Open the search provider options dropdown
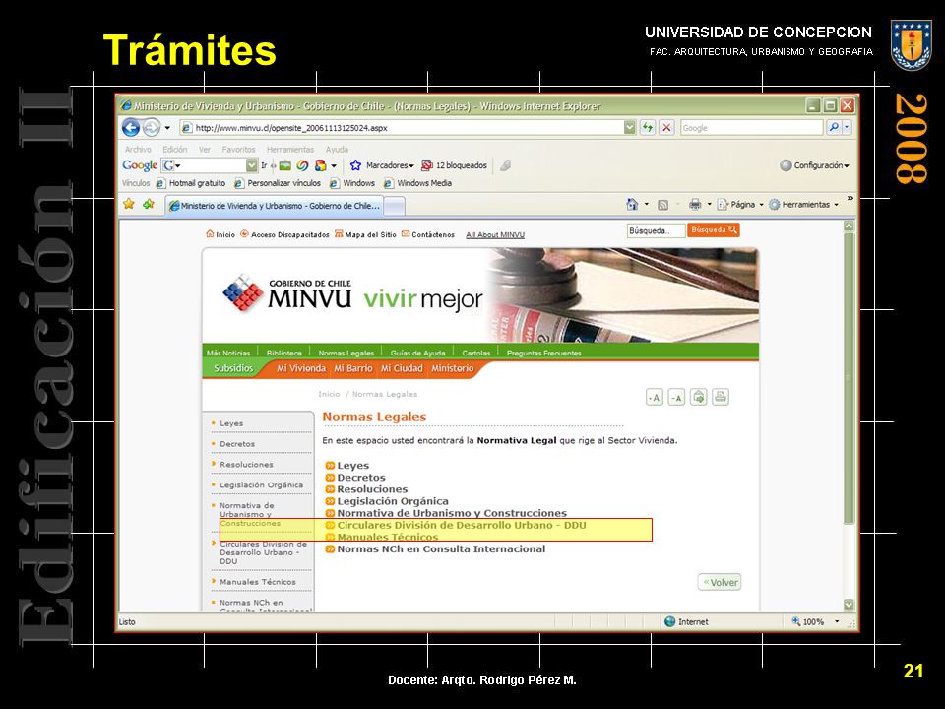945x709 pixels. (x=847, y=127)
